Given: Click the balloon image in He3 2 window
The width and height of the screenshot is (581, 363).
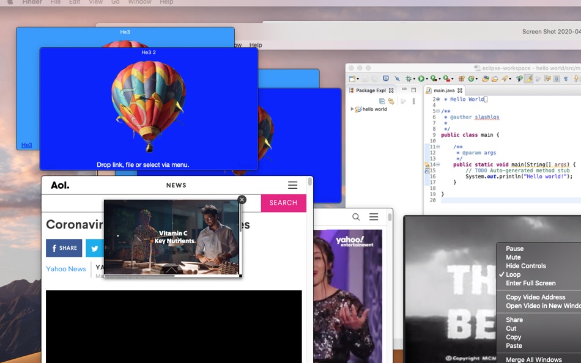Looking at the screenshot, I should (x=148, y=106).
